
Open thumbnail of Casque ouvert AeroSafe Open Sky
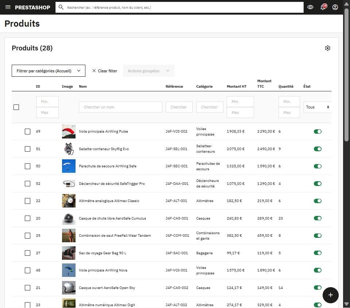[69, 288]
